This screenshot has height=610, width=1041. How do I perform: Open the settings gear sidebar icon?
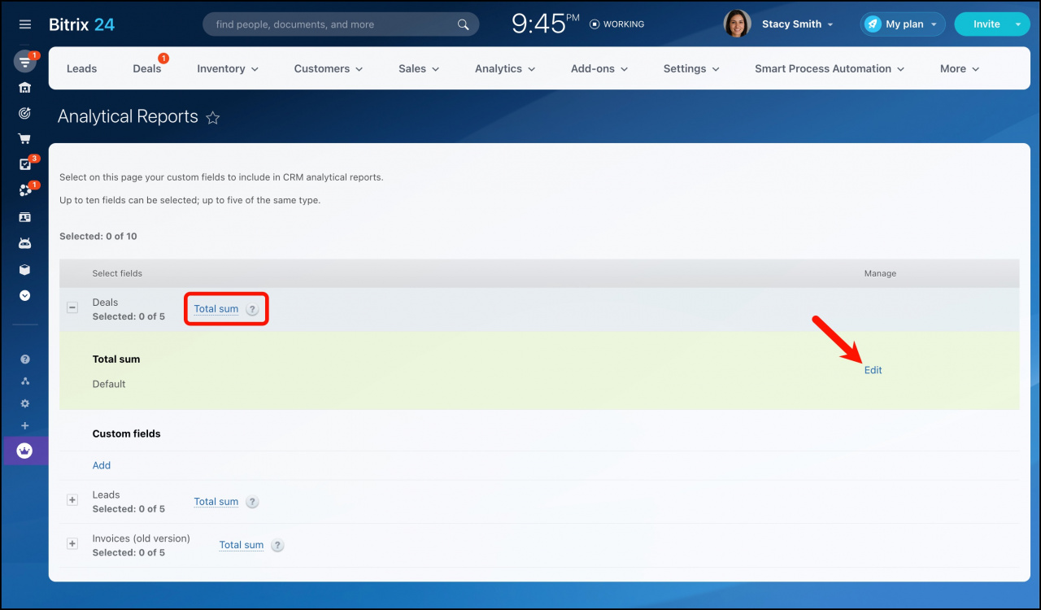click(x=25, y=403)
